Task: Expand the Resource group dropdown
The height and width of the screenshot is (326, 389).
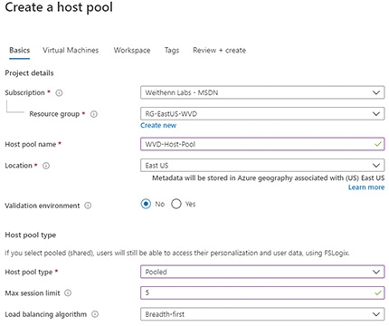Action: (262, 114)
